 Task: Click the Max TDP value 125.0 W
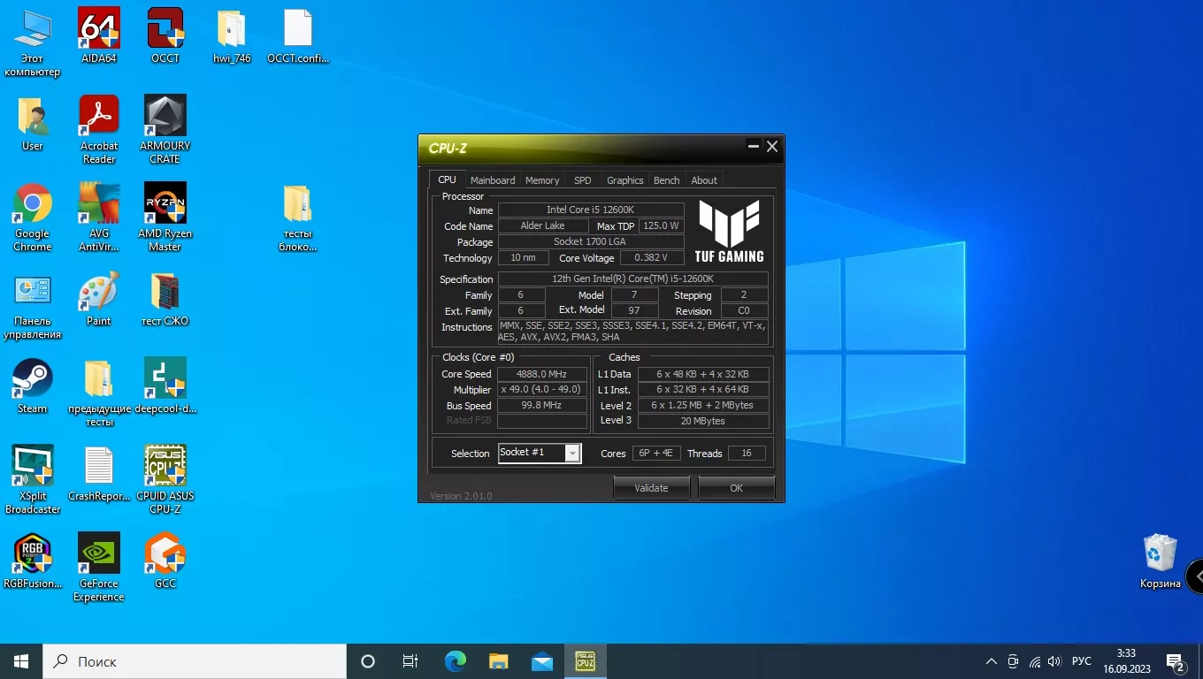click(x=662, y=226)
